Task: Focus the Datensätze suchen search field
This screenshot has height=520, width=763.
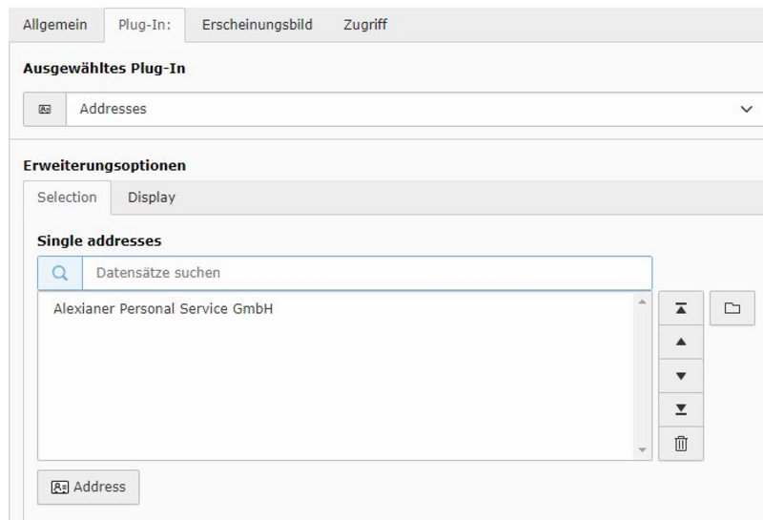Action: click(367, 273)
